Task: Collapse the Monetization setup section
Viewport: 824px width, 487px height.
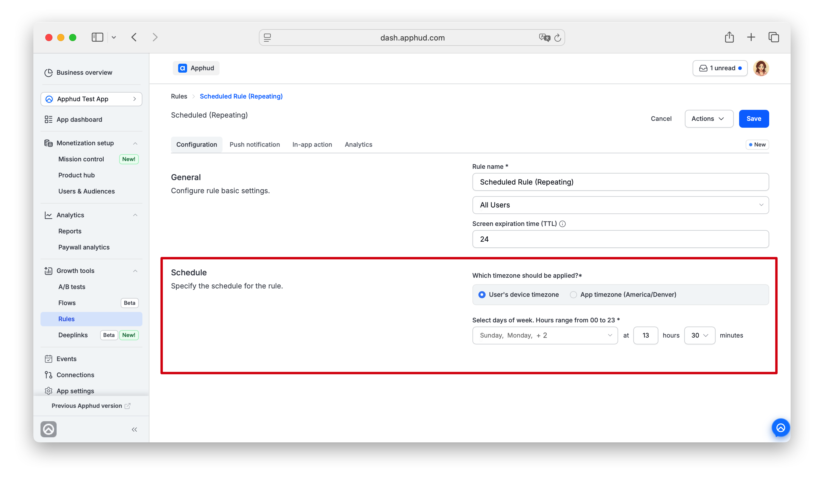Action: [135, 143]
